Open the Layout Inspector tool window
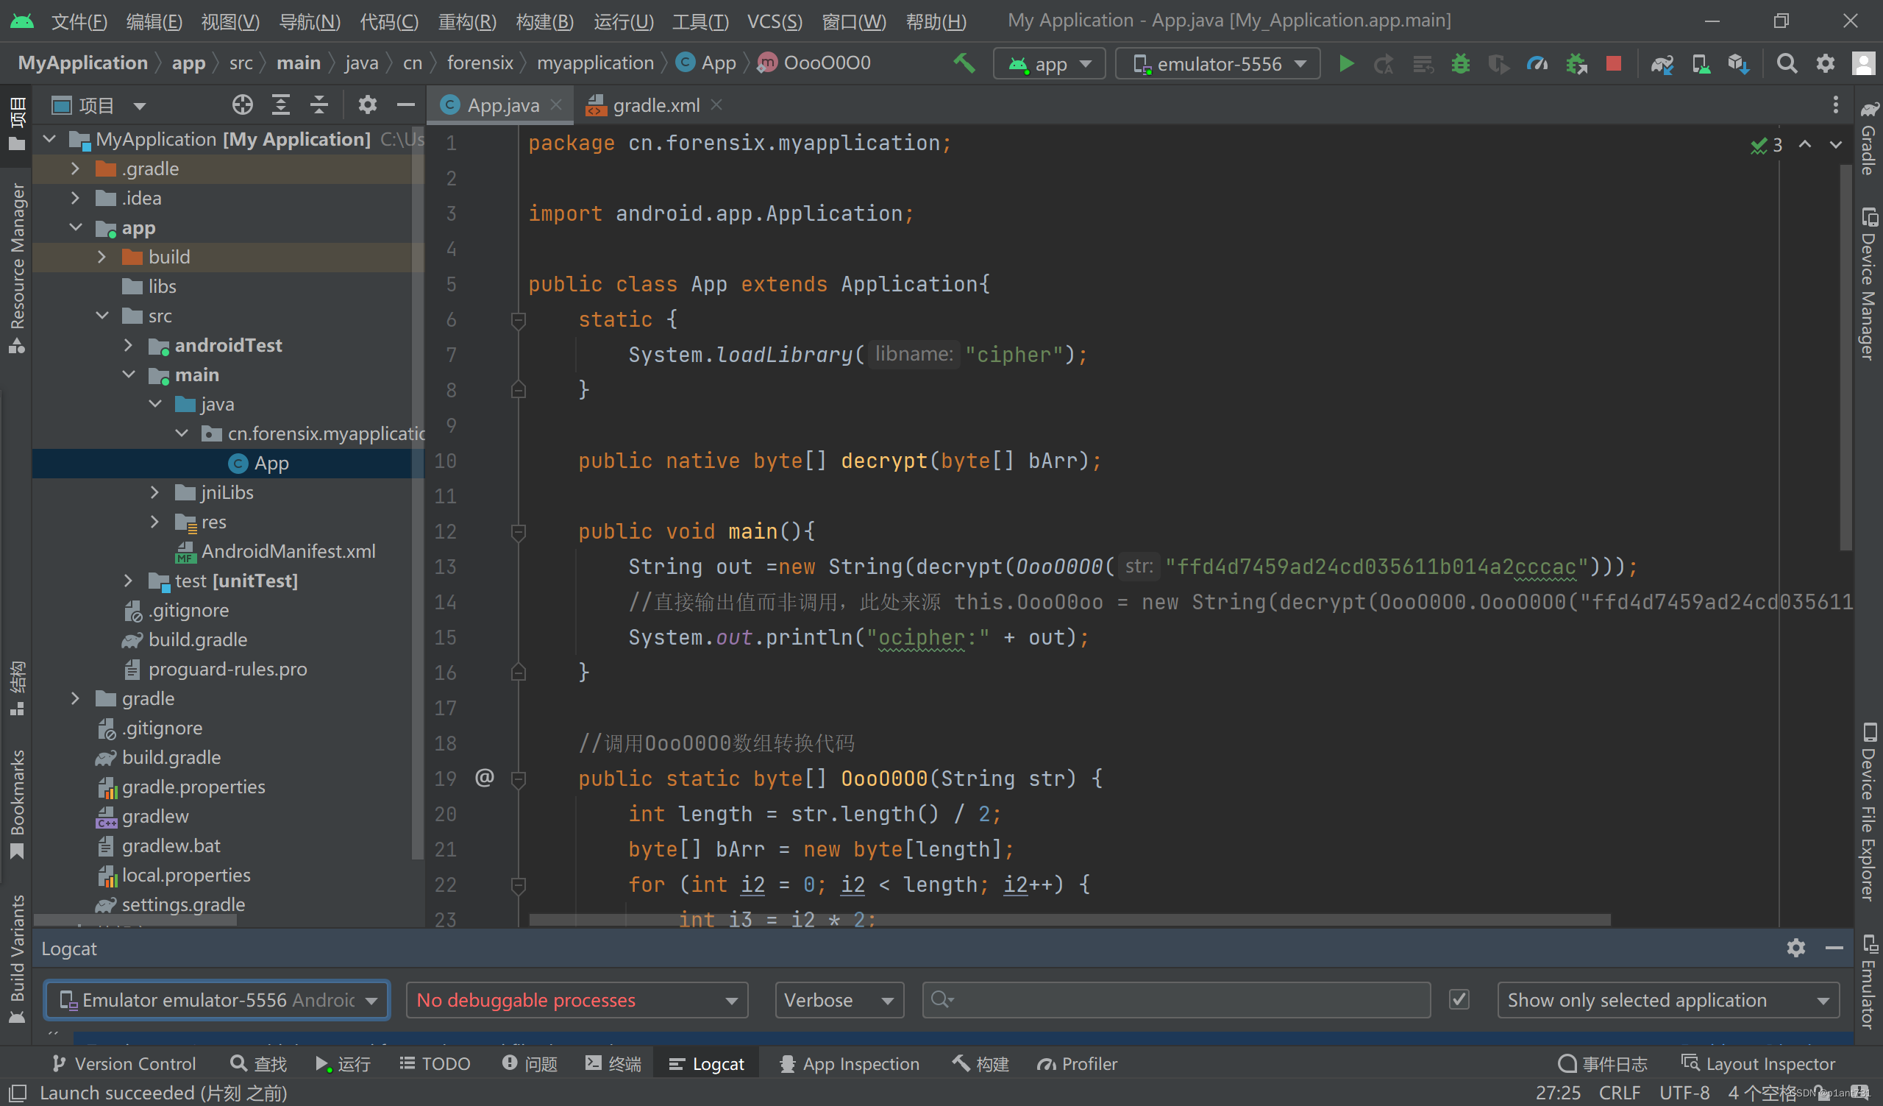 pyautogui.click(x=1758, y=1063)
